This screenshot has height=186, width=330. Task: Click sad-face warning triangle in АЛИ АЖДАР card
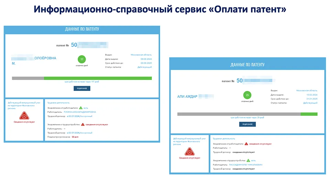[189, 152]
